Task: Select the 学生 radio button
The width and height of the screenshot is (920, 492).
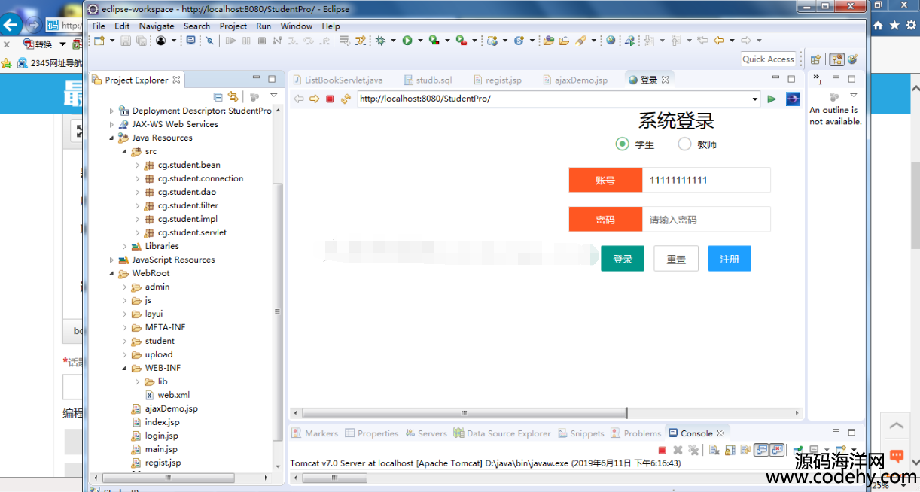Action: tap(622, 144)
